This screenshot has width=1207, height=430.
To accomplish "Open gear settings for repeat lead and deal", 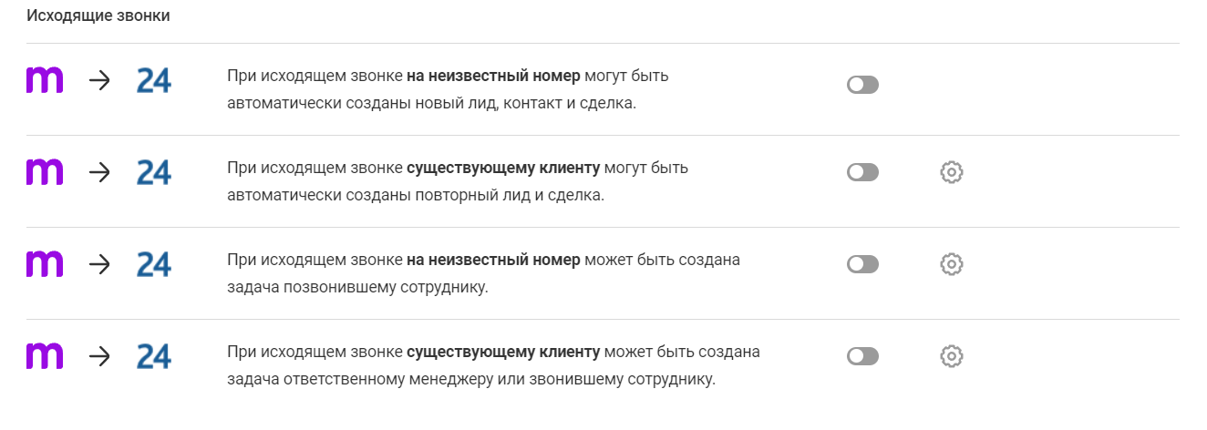I will tap(951, 172).
